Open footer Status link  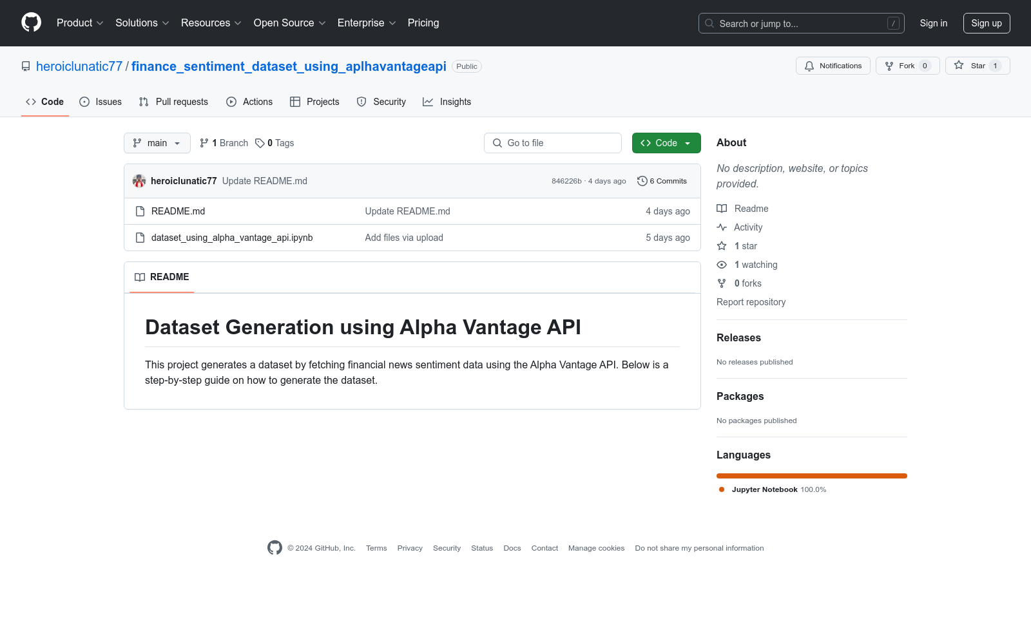(x=482, y=548)
